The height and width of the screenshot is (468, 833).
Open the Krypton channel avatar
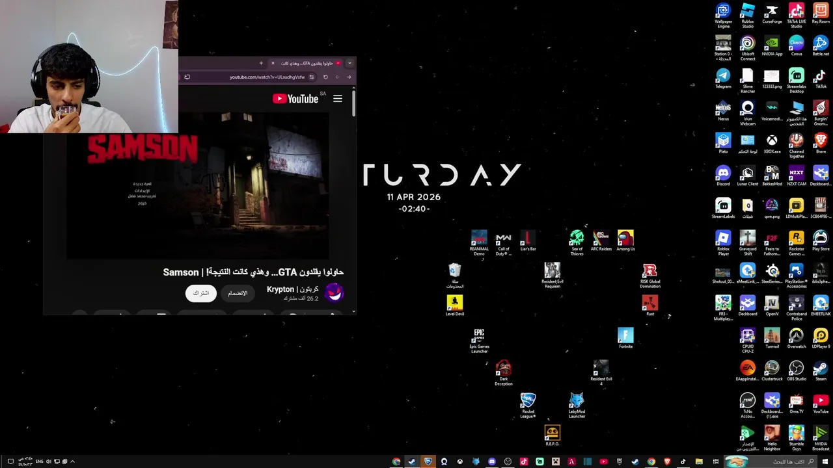334,293
